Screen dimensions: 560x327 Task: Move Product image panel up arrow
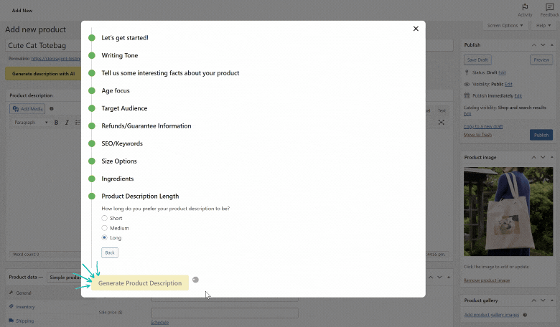coord(534,157)
